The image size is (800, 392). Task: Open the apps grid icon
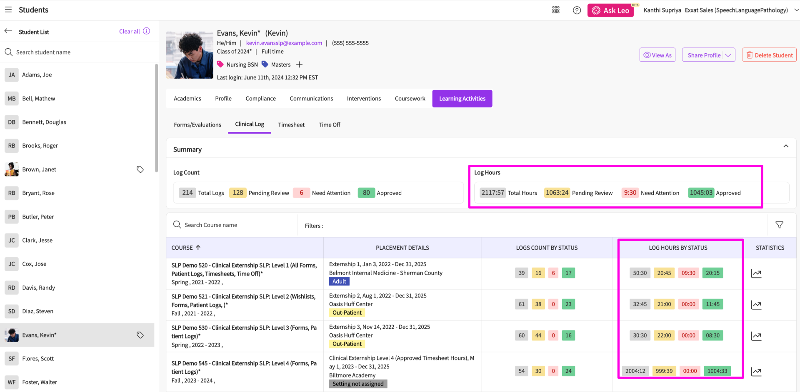click(556, 10)
